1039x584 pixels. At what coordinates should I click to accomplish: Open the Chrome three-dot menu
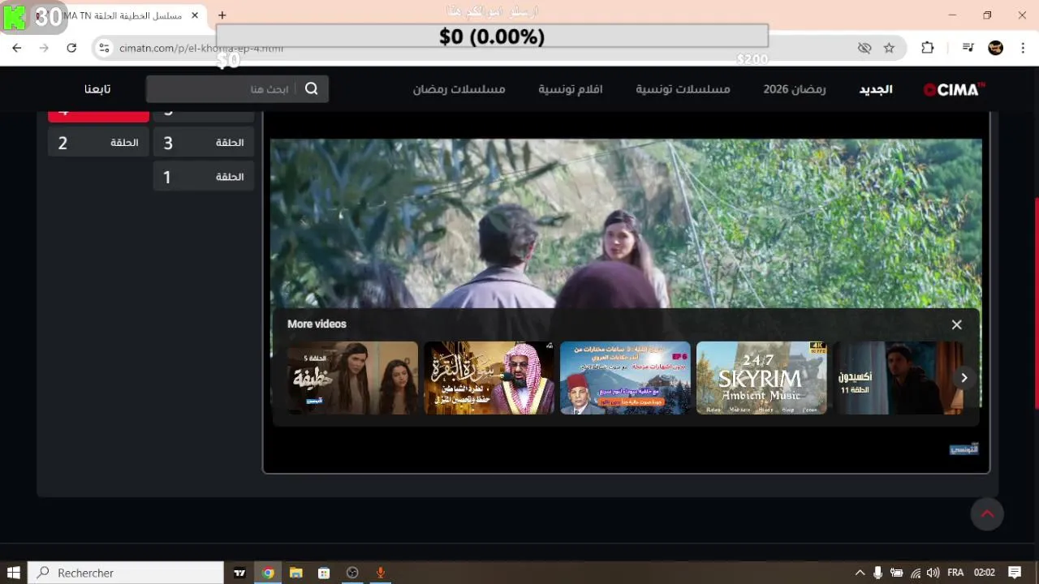coord(1023,48)
